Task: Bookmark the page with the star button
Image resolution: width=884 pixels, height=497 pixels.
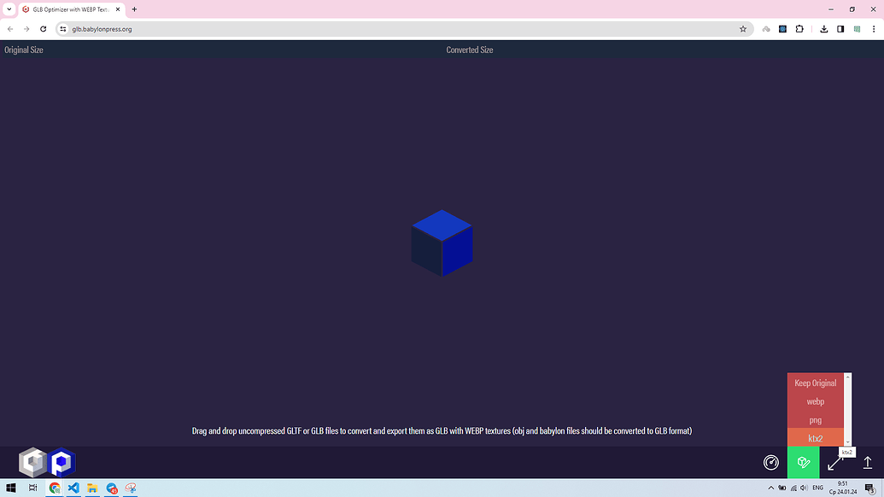Action: pos(743,28)
